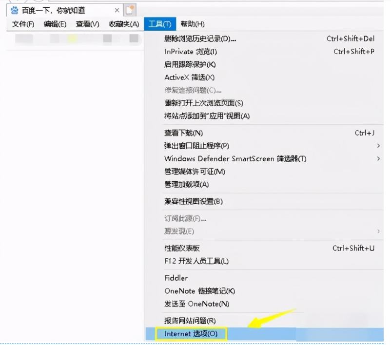Open 兼容性视图设置(B)
The width and height of the screenshot is (391, 345).
point(193,201)
